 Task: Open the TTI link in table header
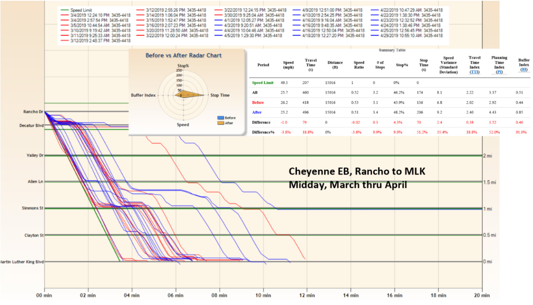[x=474, y=72]
